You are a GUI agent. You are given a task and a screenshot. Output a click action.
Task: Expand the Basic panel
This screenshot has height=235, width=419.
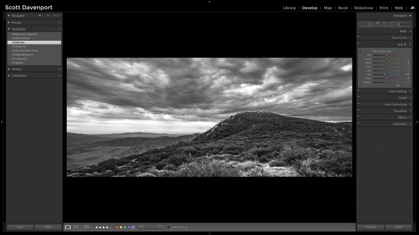point(410,31)
